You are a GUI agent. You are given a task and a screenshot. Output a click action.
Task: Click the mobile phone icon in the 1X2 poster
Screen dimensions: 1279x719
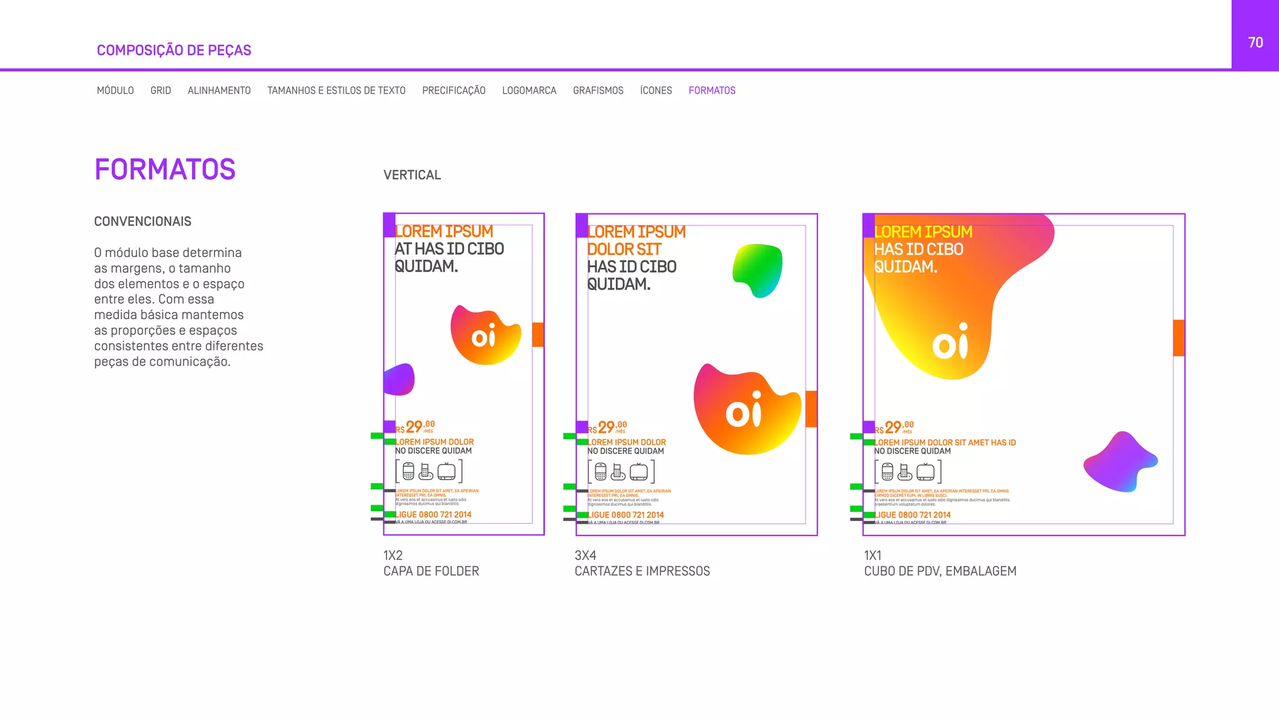tap(408, 471)
